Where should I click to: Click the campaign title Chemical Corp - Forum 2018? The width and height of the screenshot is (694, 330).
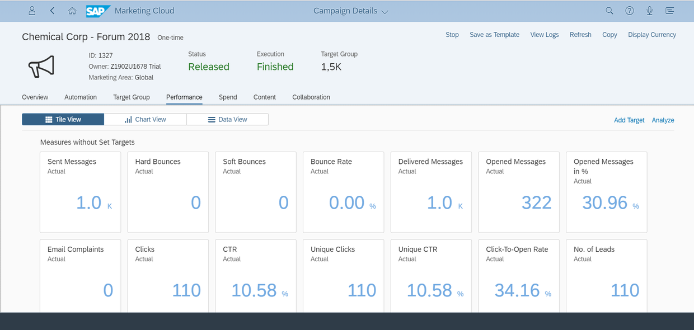click(x=86, y=37)
